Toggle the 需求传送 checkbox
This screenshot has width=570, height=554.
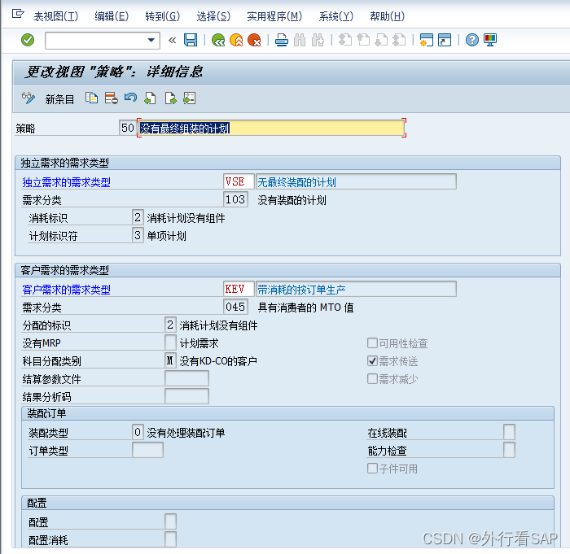[372, 360]
